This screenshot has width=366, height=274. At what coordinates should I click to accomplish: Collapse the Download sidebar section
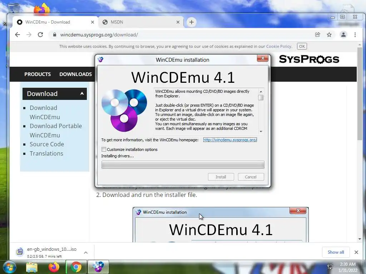click(82, 93)
